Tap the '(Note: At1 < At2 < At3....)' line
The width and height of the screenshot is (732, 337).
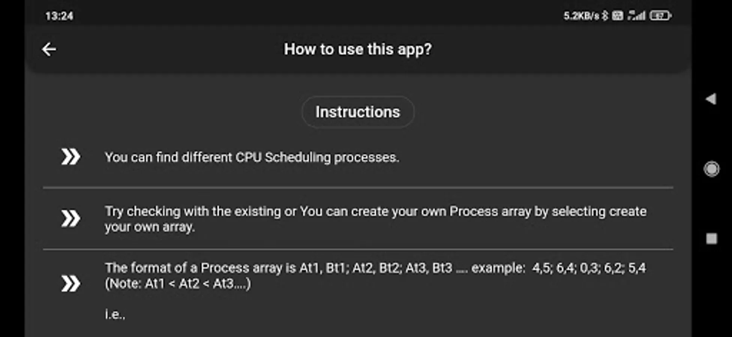click(x=178, y=284)
